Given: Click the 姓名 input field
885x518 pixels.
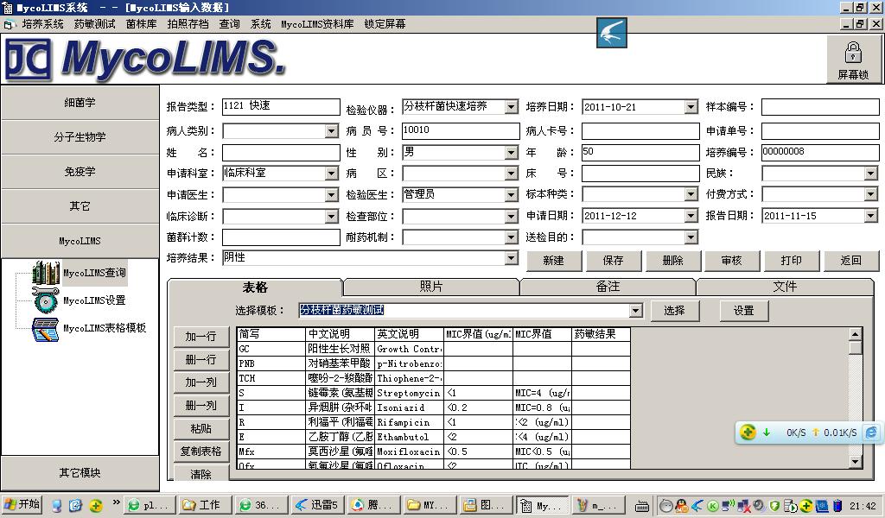Looking at the screenshot, I should click(281, 152).
